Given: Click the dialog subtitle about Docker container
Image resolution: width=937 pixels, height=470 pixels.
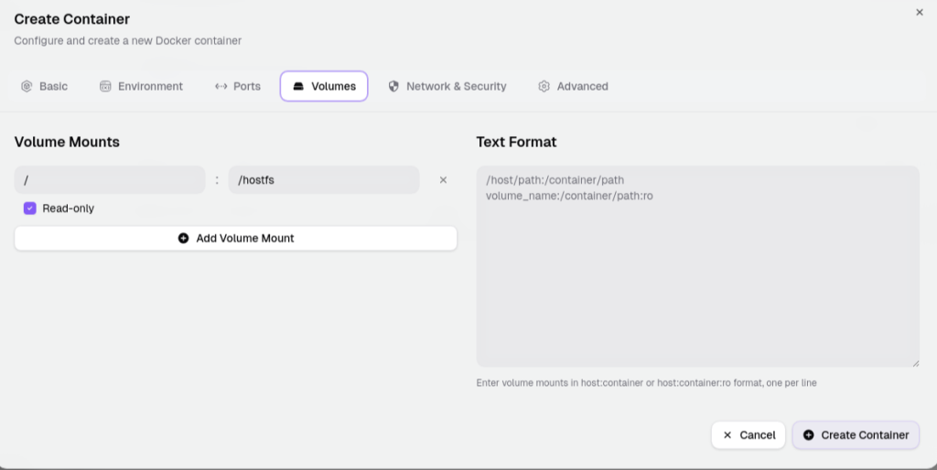Looking at the screenshot, I should [128, 40].
